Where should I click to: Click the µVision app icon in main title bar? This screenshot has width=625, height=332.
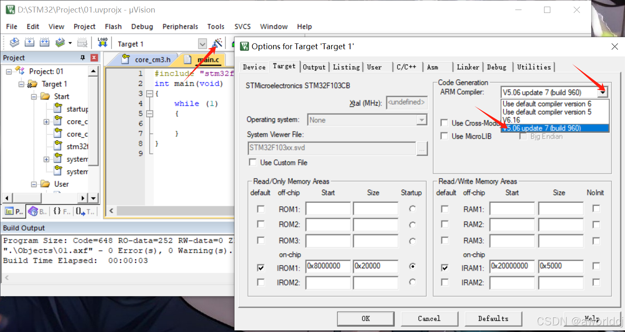[11, 10]
